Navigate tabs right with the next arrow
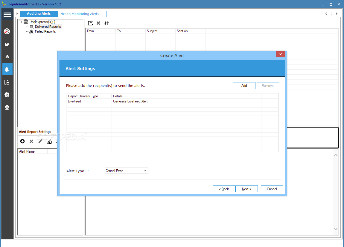The width and height of the screenshot is (344, 247). click(331, 13)
